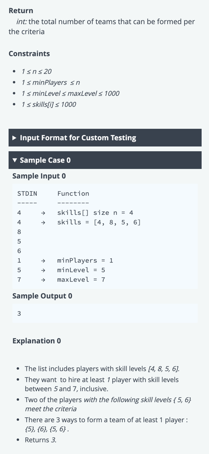Click the down-pointing triangle beside Sample Case 0
Viewport: 209px width, 454px height.
[x=15, y=160]
